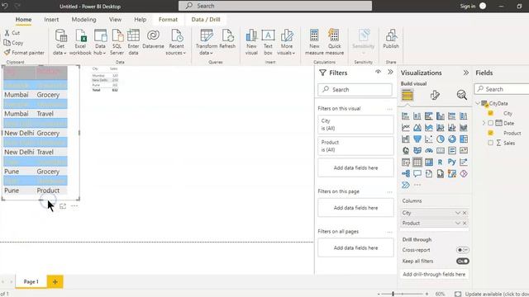This screenshot has height=297, width=529.
Task: Select the Donut chart visual
Action: tap(452, 139)
